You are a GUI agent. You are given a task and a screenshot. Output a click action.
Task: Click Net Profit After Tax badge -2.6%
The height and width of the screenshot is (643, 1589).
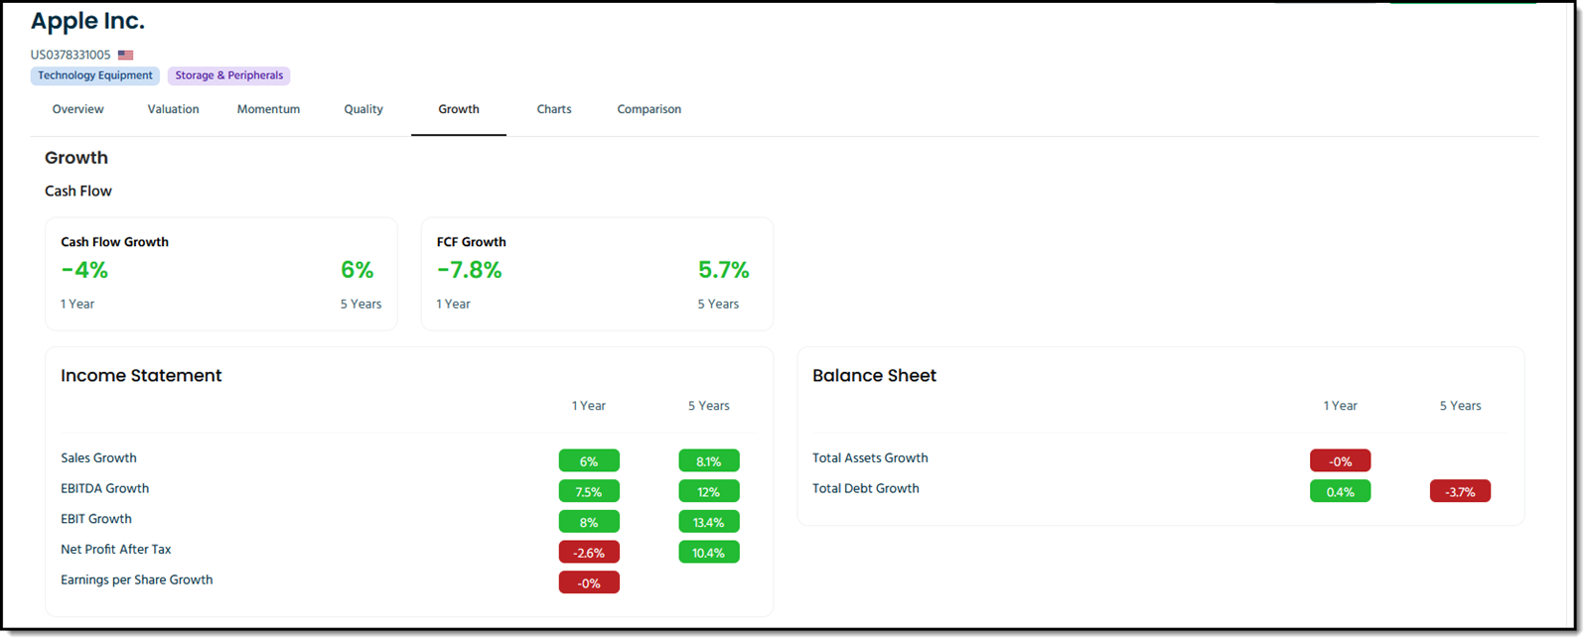point(589,553)
